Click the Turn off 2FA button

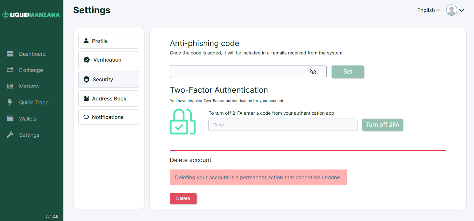[x=382, y=125]
